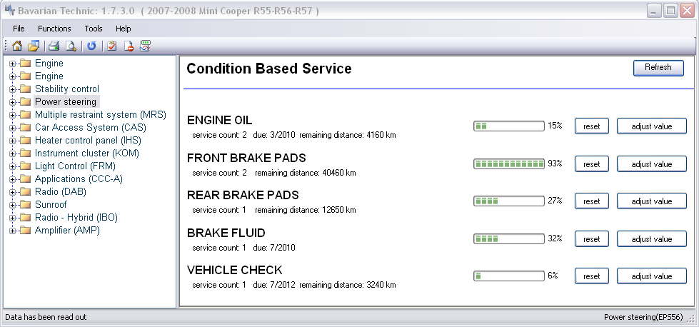This screenshot has height=327, width=699.
Task: Expand the Instrument cluster (KOM) node
Action: (12, 154)
